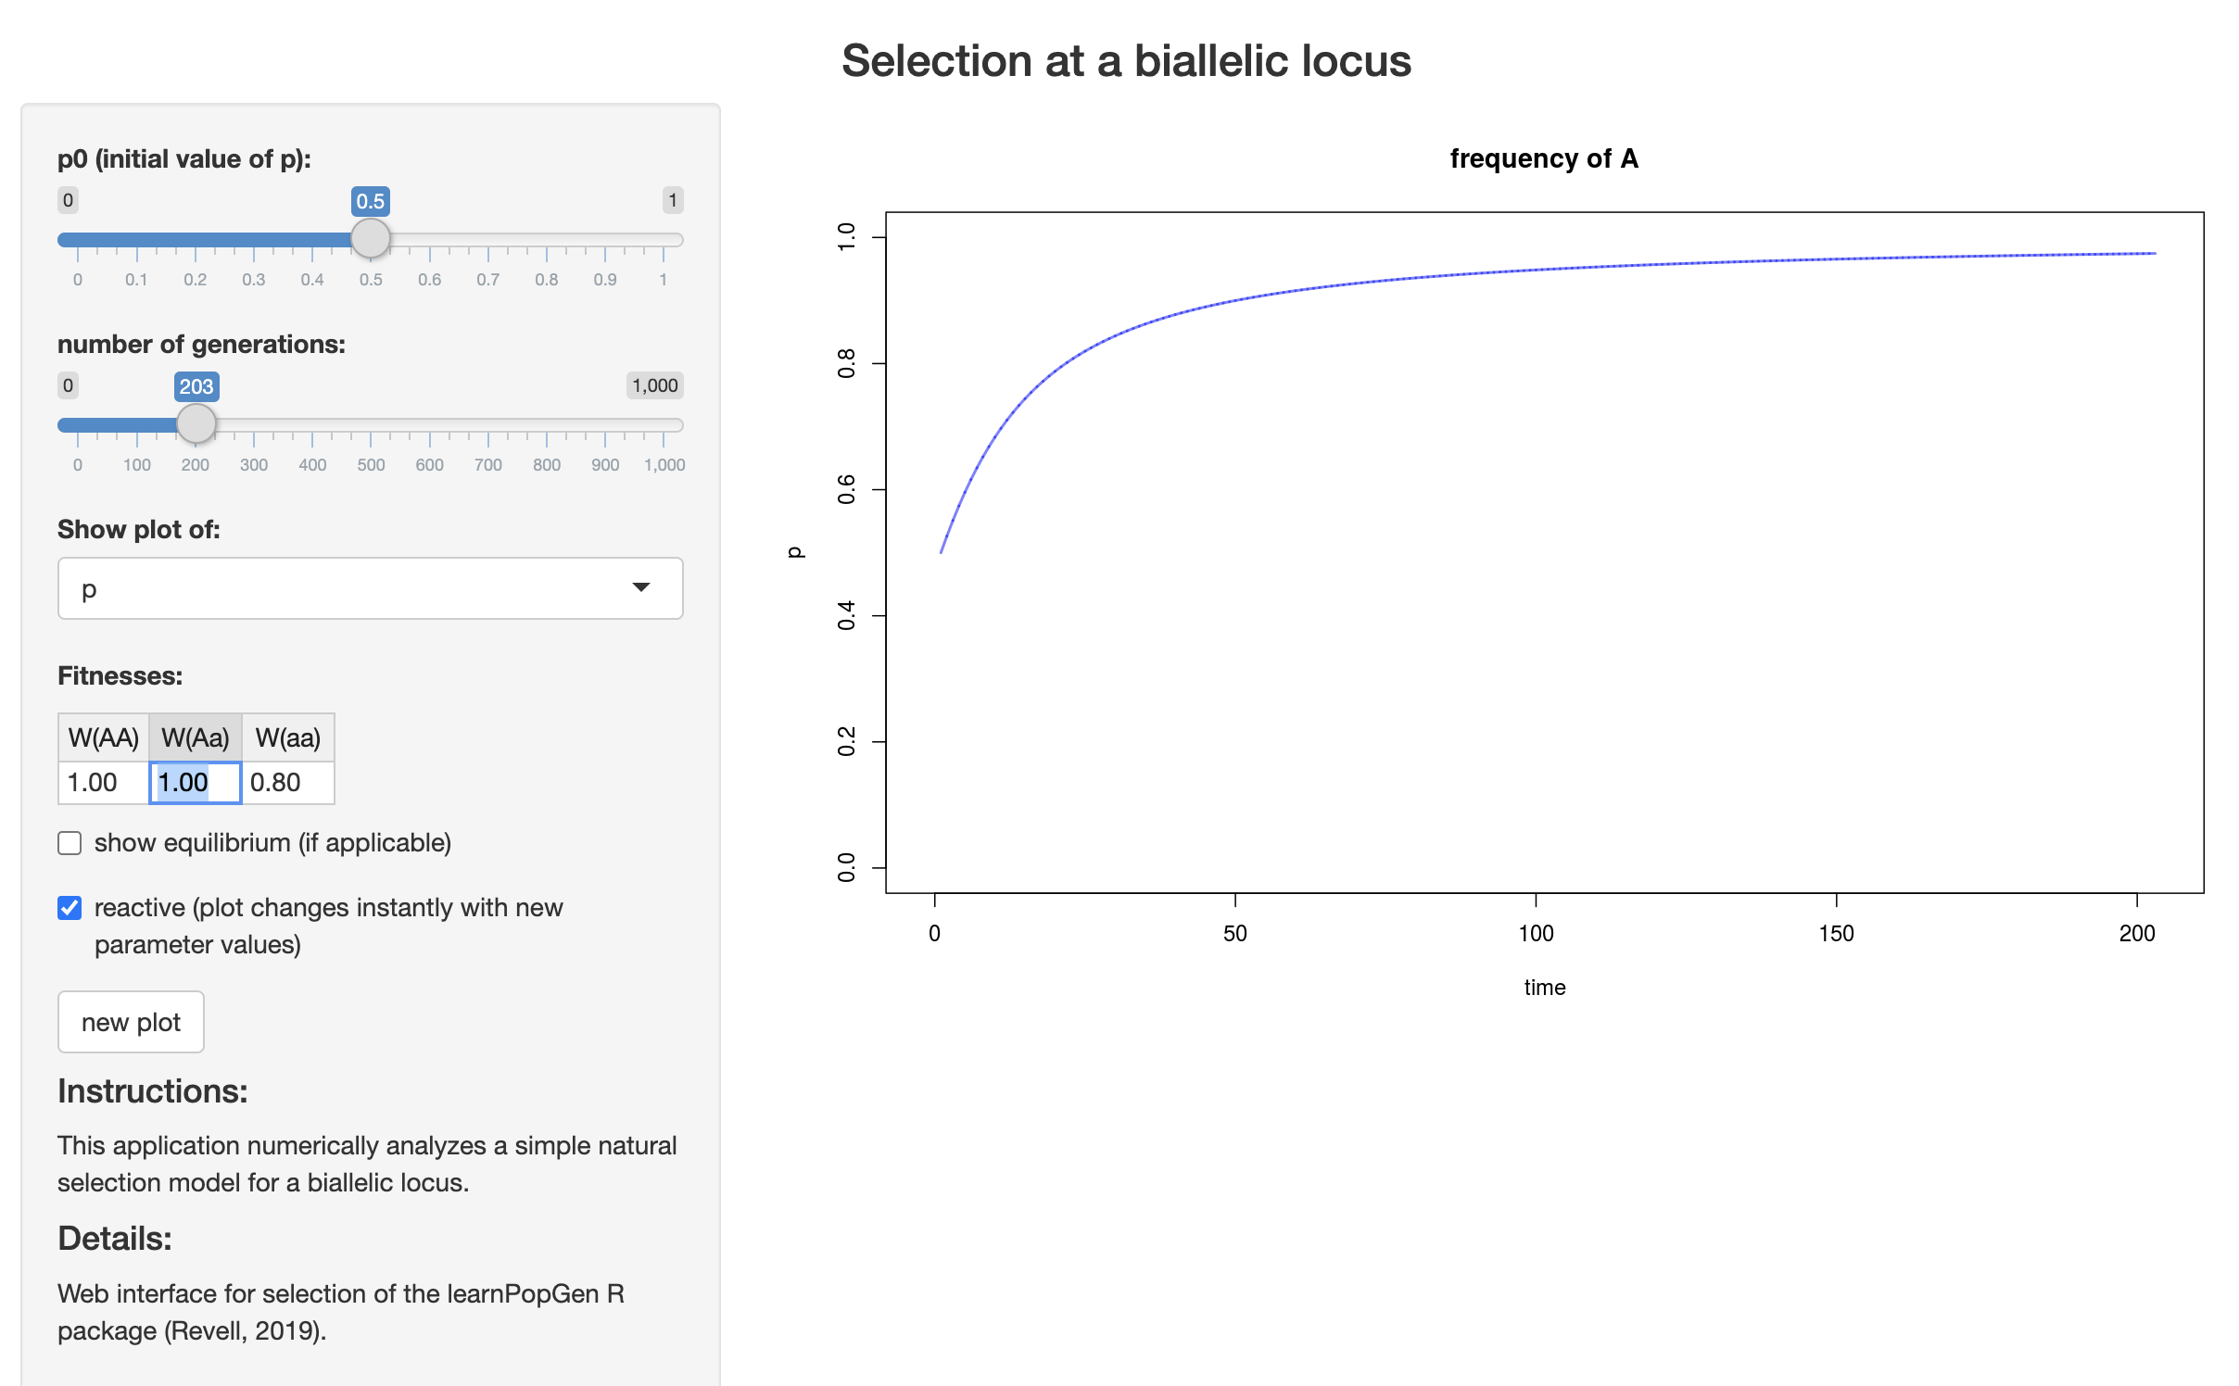Set generations slider to 500 tick
The height and width of the screenshot is (1386, 2239).
coord(371,425)
